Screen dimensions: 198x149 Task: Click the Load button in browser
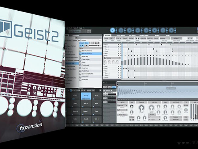pos(81,43)
